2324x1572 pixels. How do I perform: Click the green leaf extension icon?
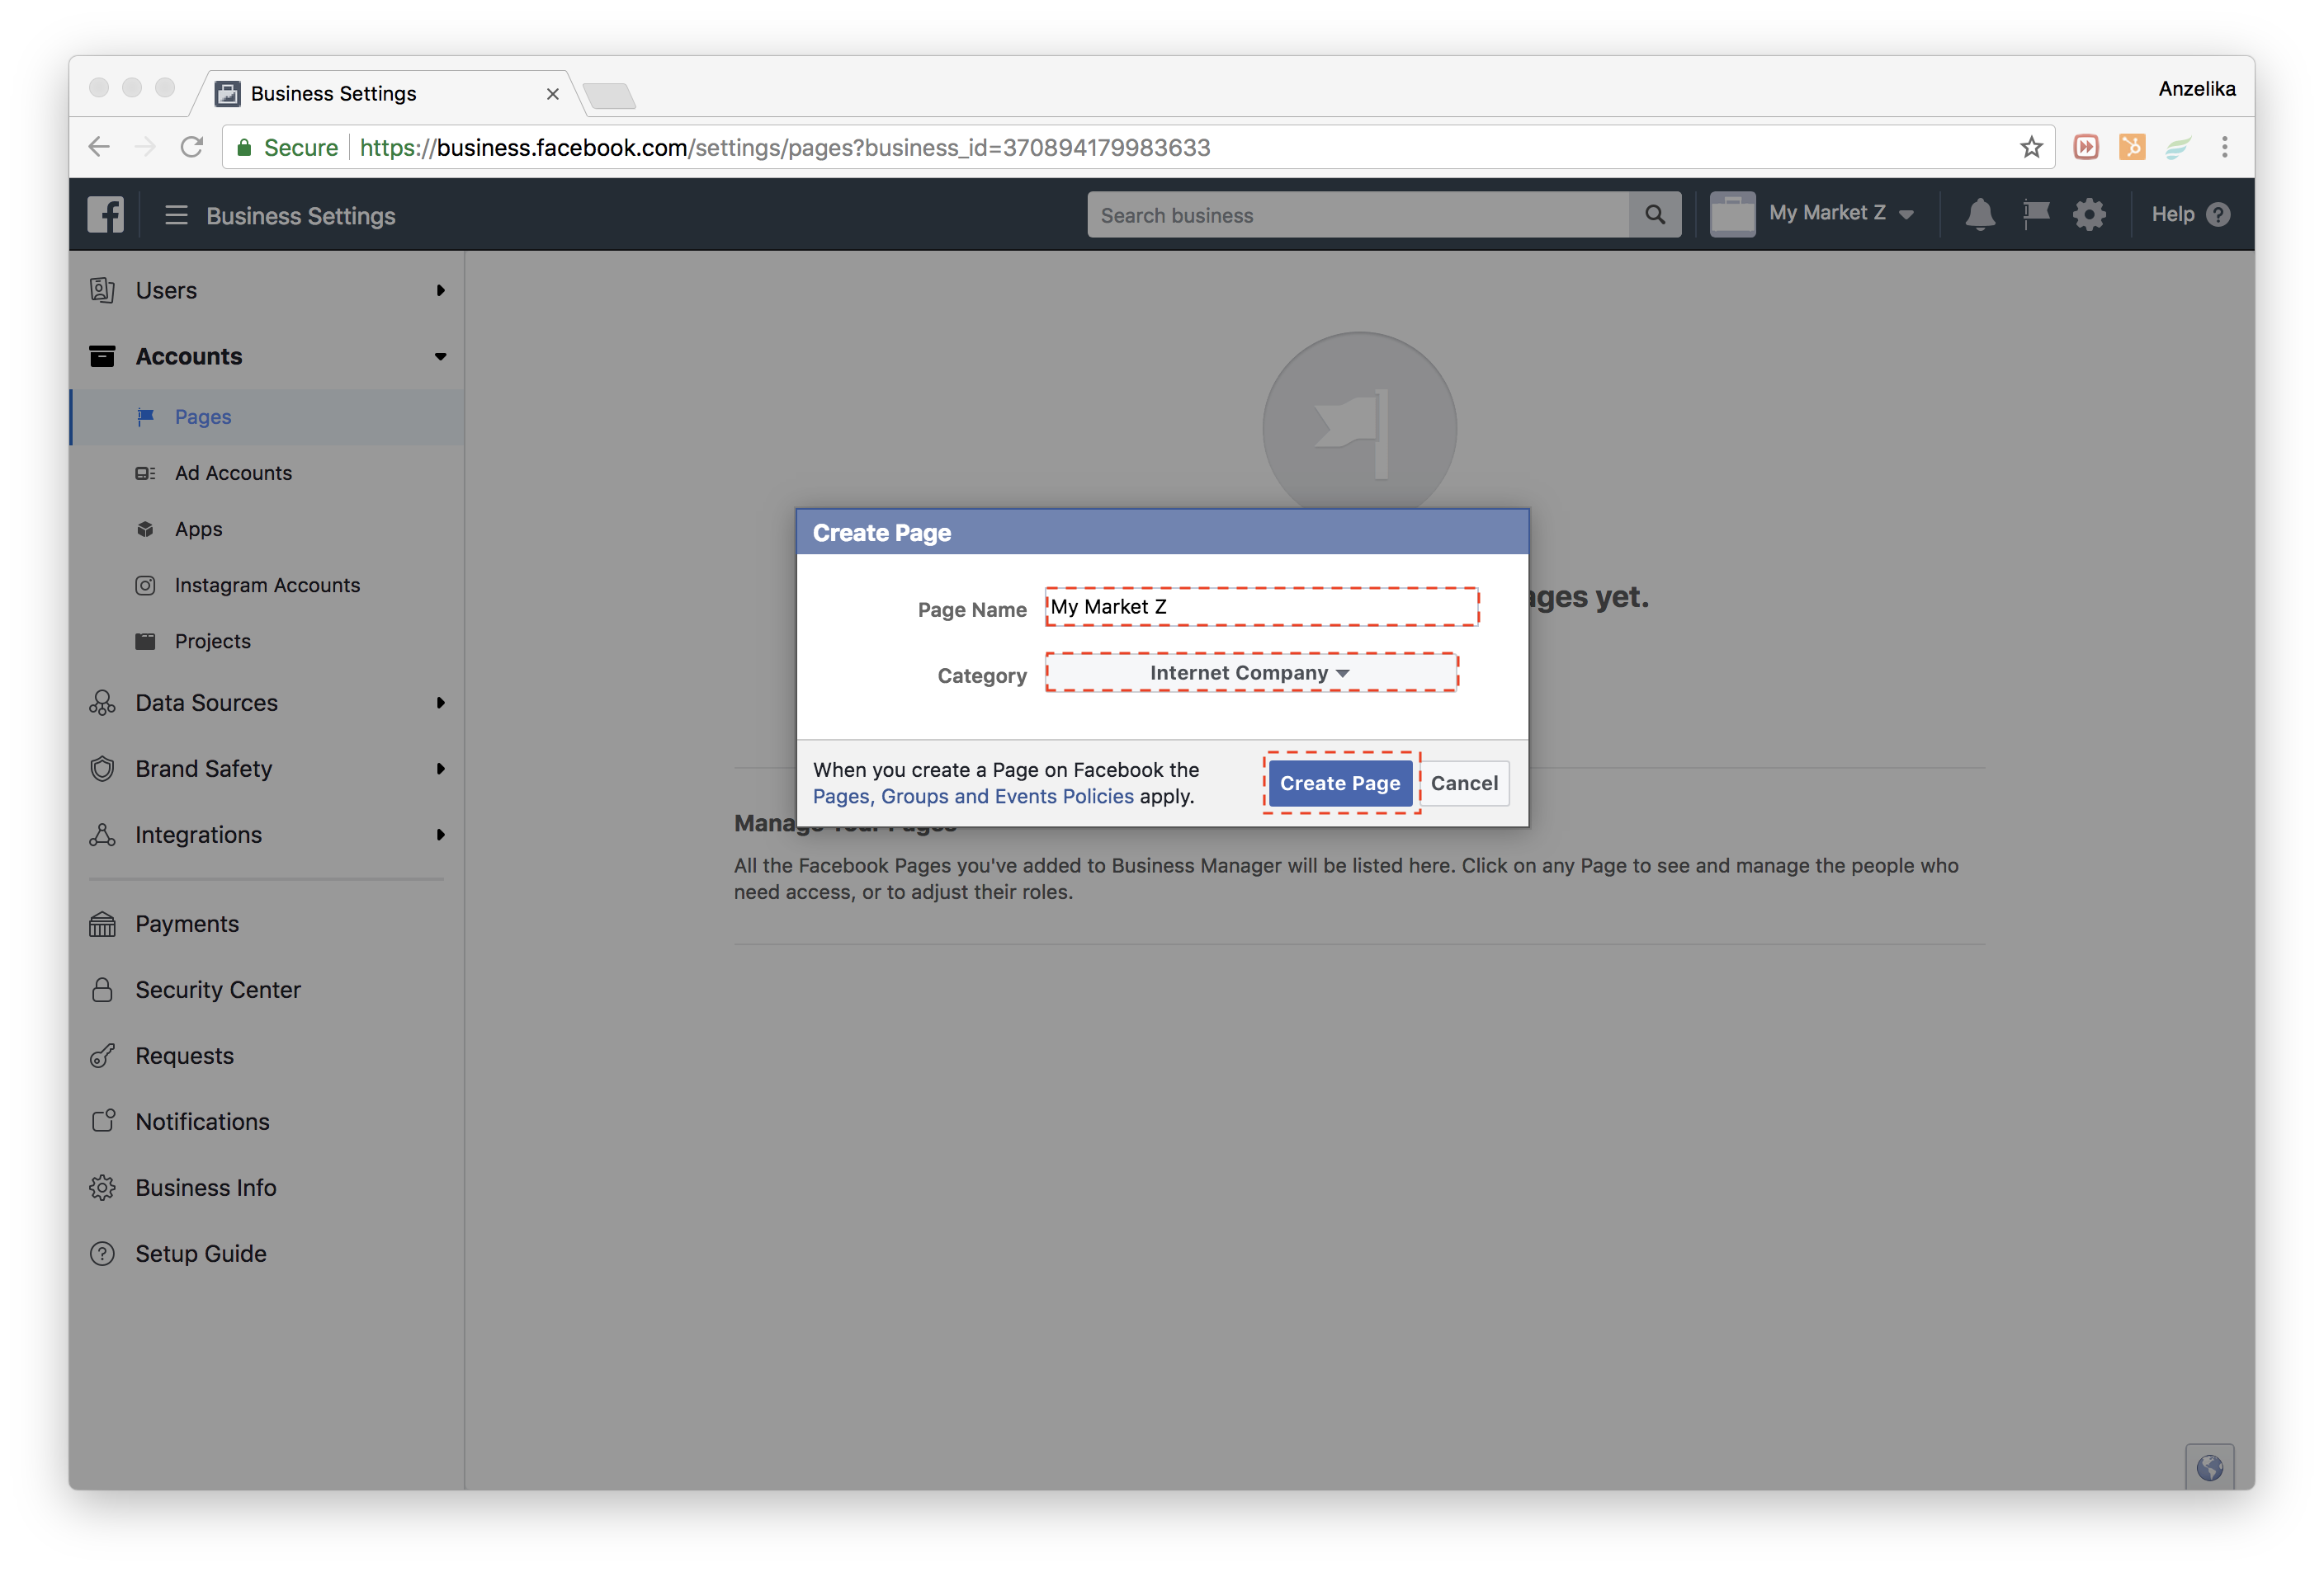[x=2178, y=148]
